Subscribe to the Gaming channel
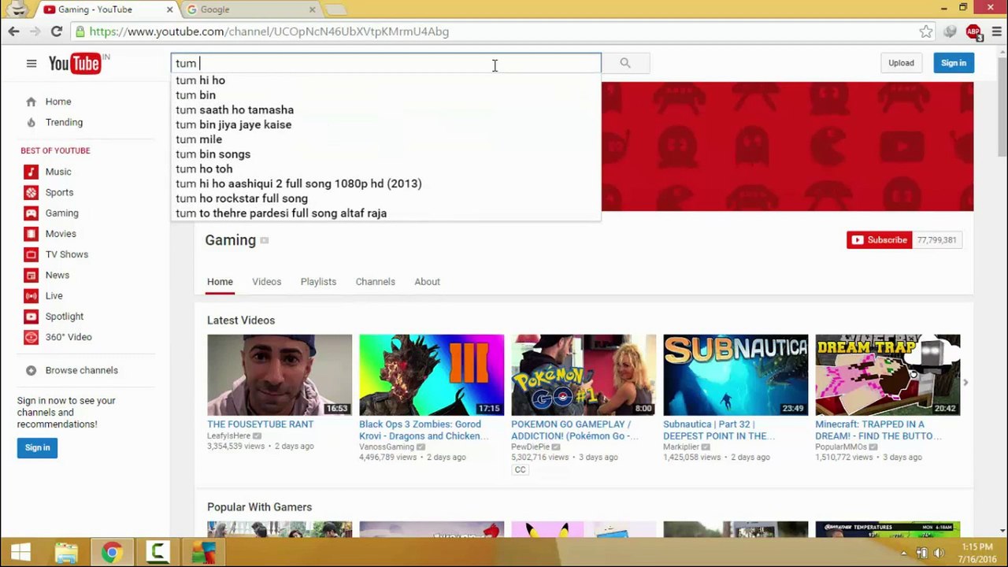The image size is (1008, 567). click(x=879, y=240)
